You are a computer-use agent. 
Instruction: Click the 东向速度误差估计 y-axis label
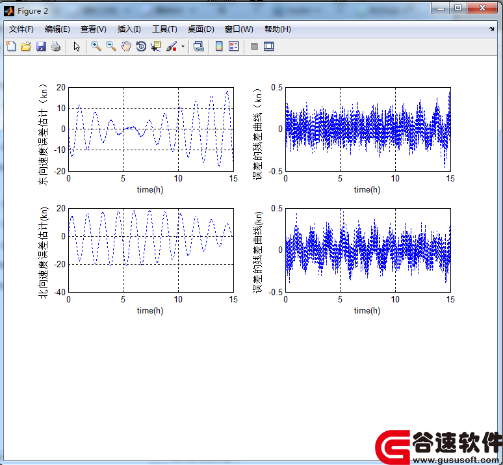point(44,135)
